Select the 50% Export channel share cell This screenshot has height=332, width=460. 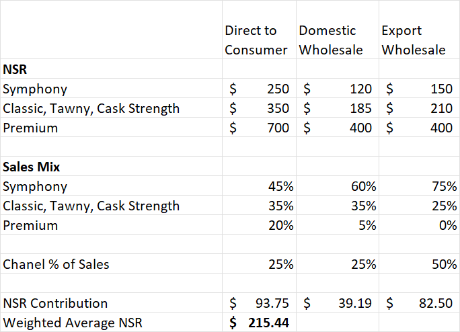tap(418, 264)
